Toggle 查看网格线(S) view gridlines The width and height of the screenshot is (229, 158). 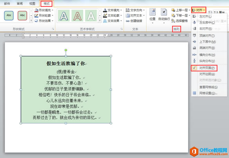pos(209,87)
